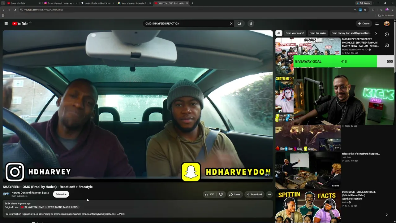The image size is (396, 223).
Task: Open the media controls icon
Action: click(x=381, y=10)
